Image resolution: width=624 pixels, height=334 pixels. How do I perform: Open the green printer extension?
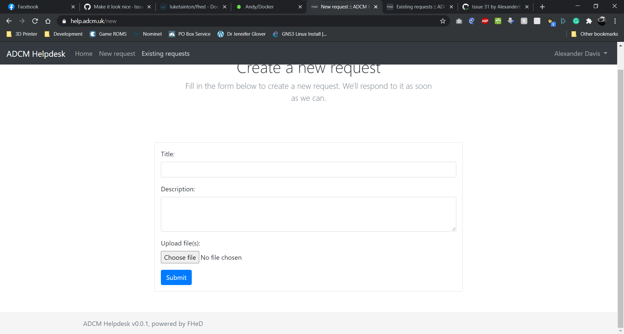point(498,21)
